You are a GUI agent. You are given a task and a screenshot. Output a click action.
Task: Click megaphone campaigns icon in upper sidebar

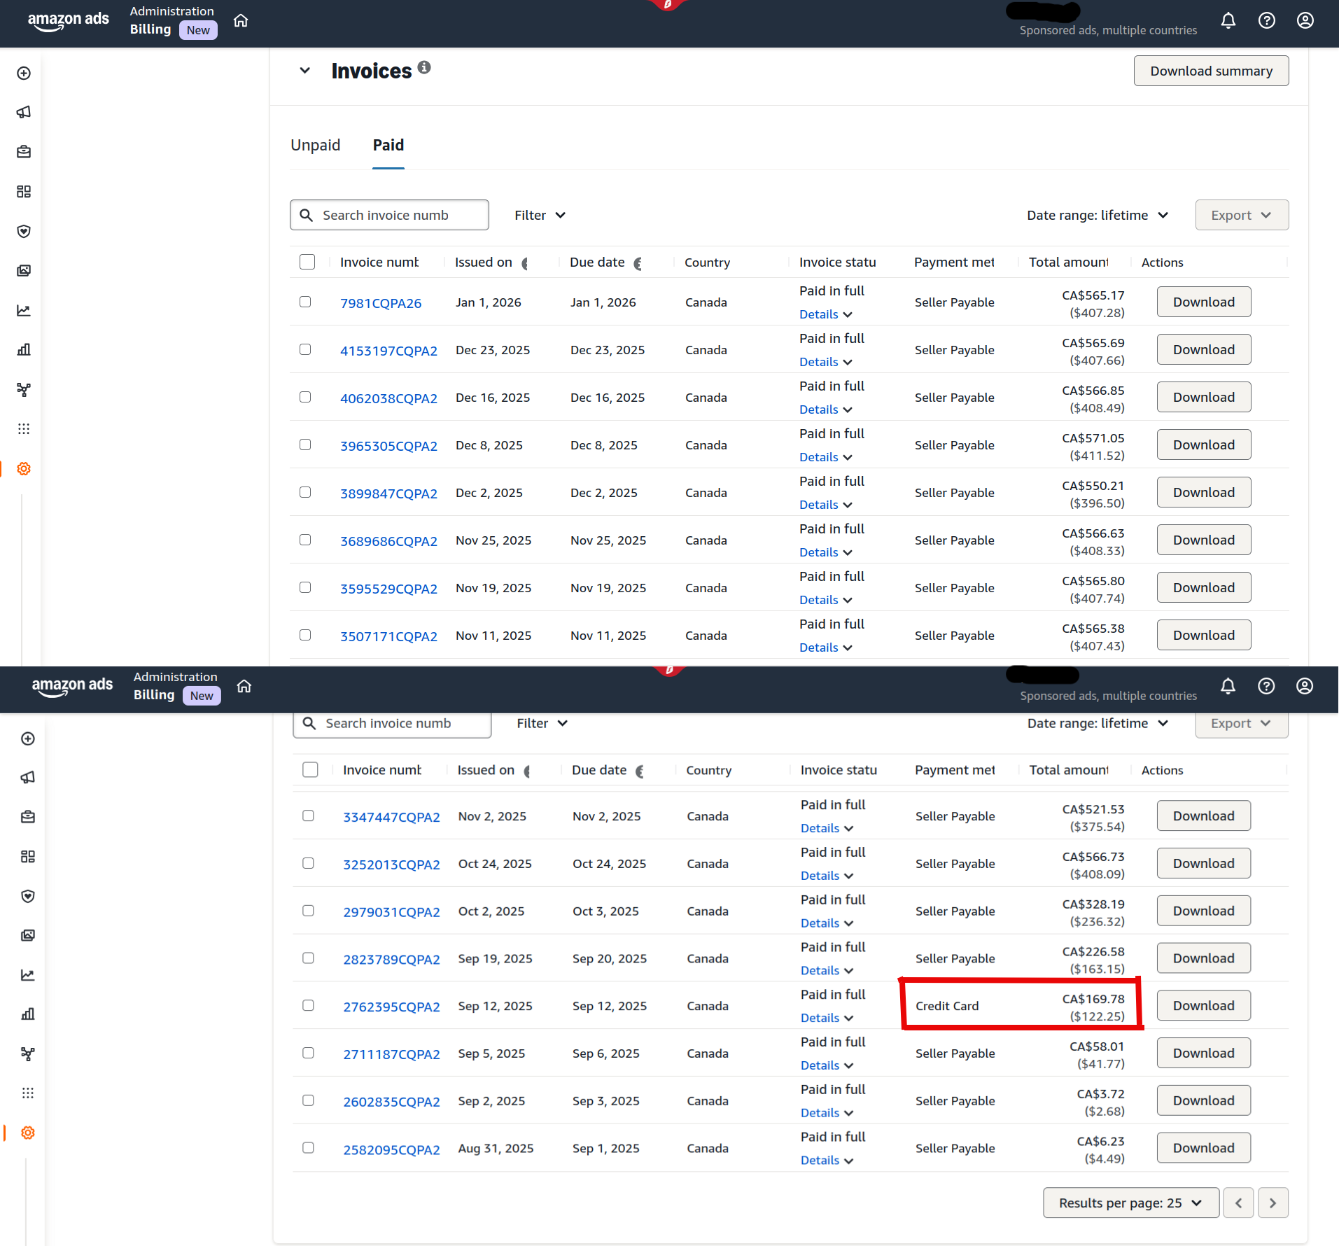pyautogui.click(x=24, y=112)
